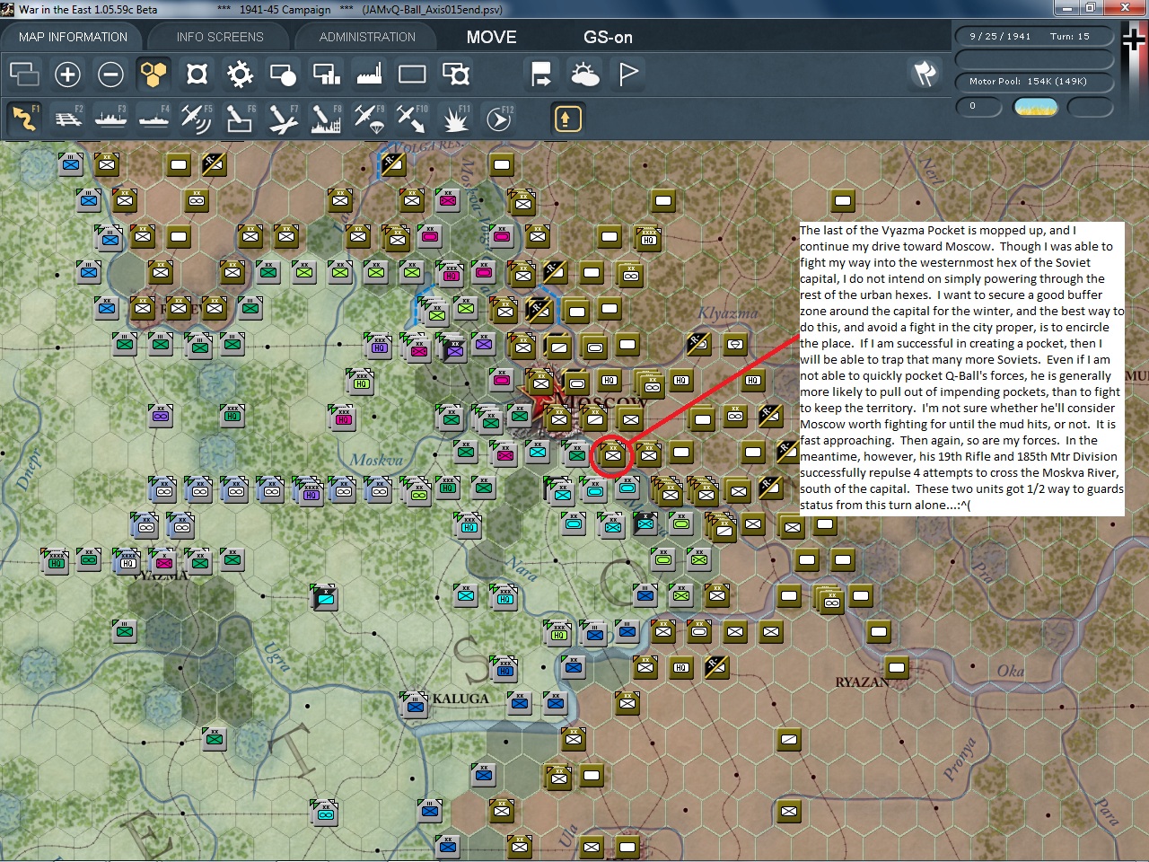Select F4 amphibious transport mode

click(x=153, y=119)
